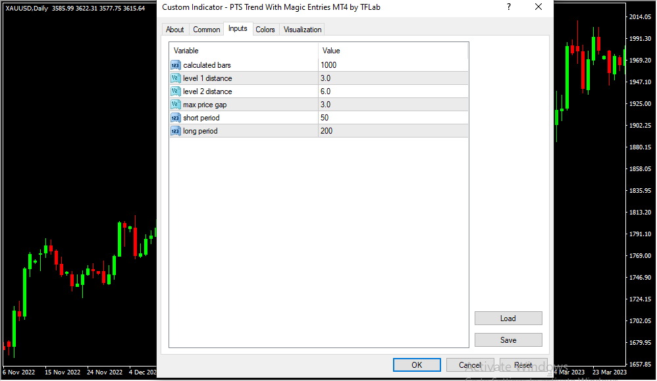This screenshot has height=381, width=657.
Task: Click the level 2 distance variable icon
Action: pyautogui.click(x=175, y=91)
